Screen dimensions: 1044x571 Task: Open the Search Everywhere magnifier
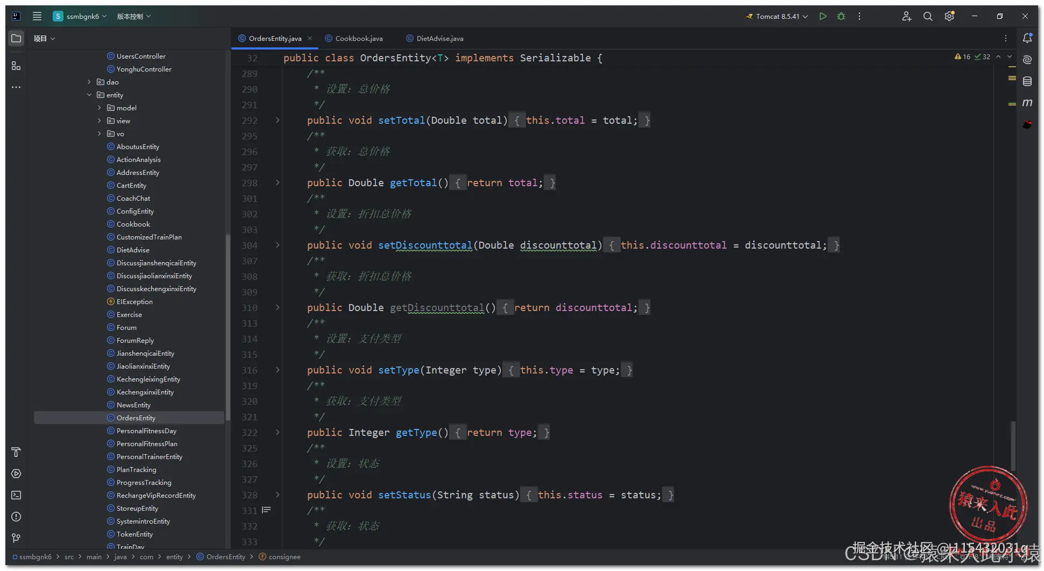click(x=928, y=16)
